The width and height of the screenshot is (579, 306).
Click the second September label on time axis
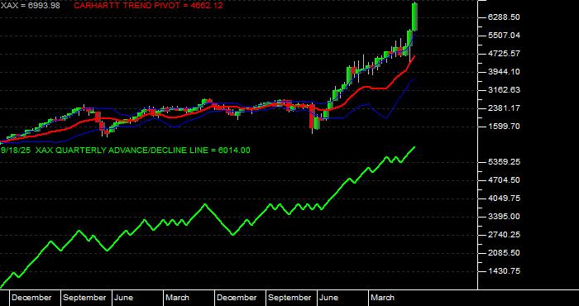pyautogui.click(x=289, y=298)
